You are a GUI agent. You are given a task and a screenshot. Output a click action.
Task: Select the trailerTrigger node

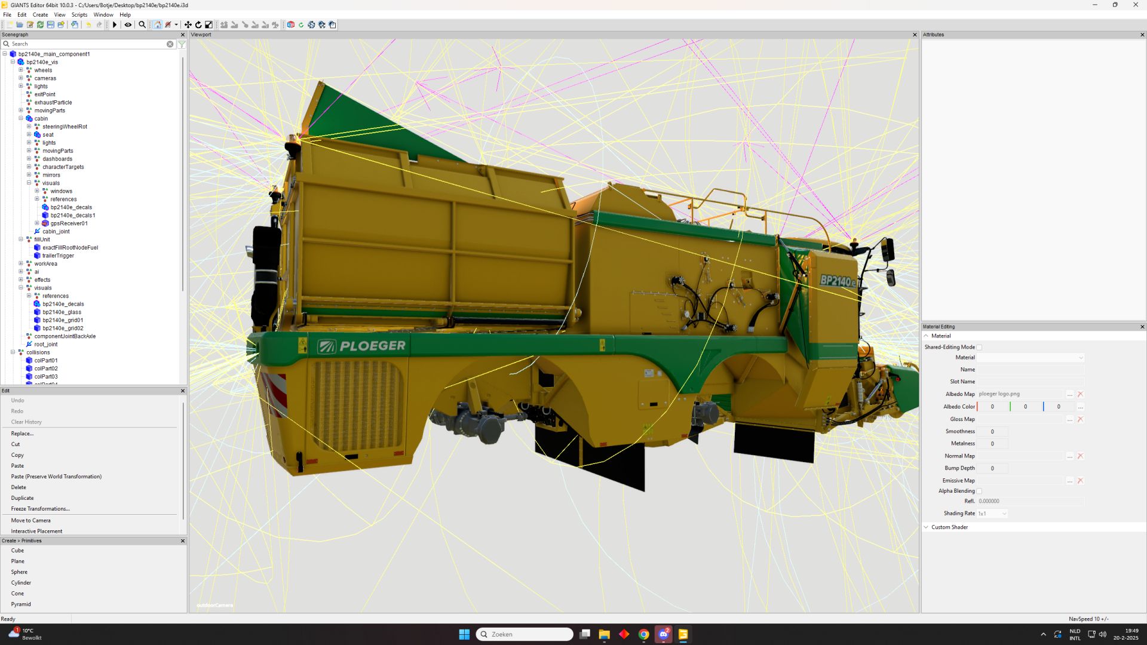point(58,256)
